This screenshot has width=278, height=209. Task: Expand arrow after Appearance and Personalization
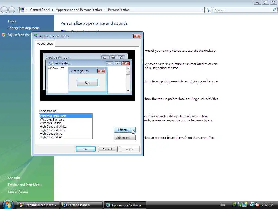105,10
